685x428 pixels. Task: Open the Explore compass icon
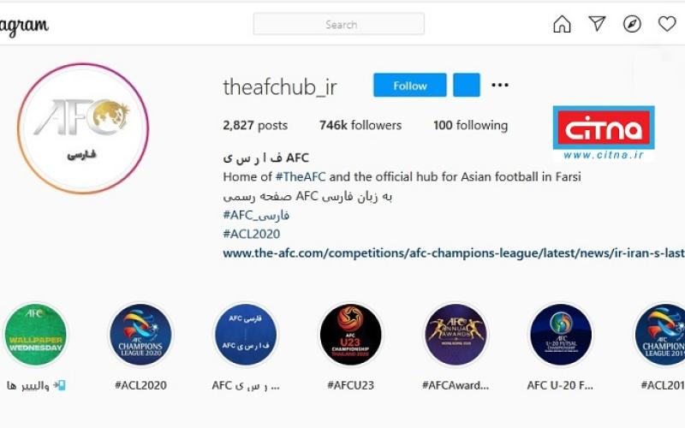coord(632,24)
